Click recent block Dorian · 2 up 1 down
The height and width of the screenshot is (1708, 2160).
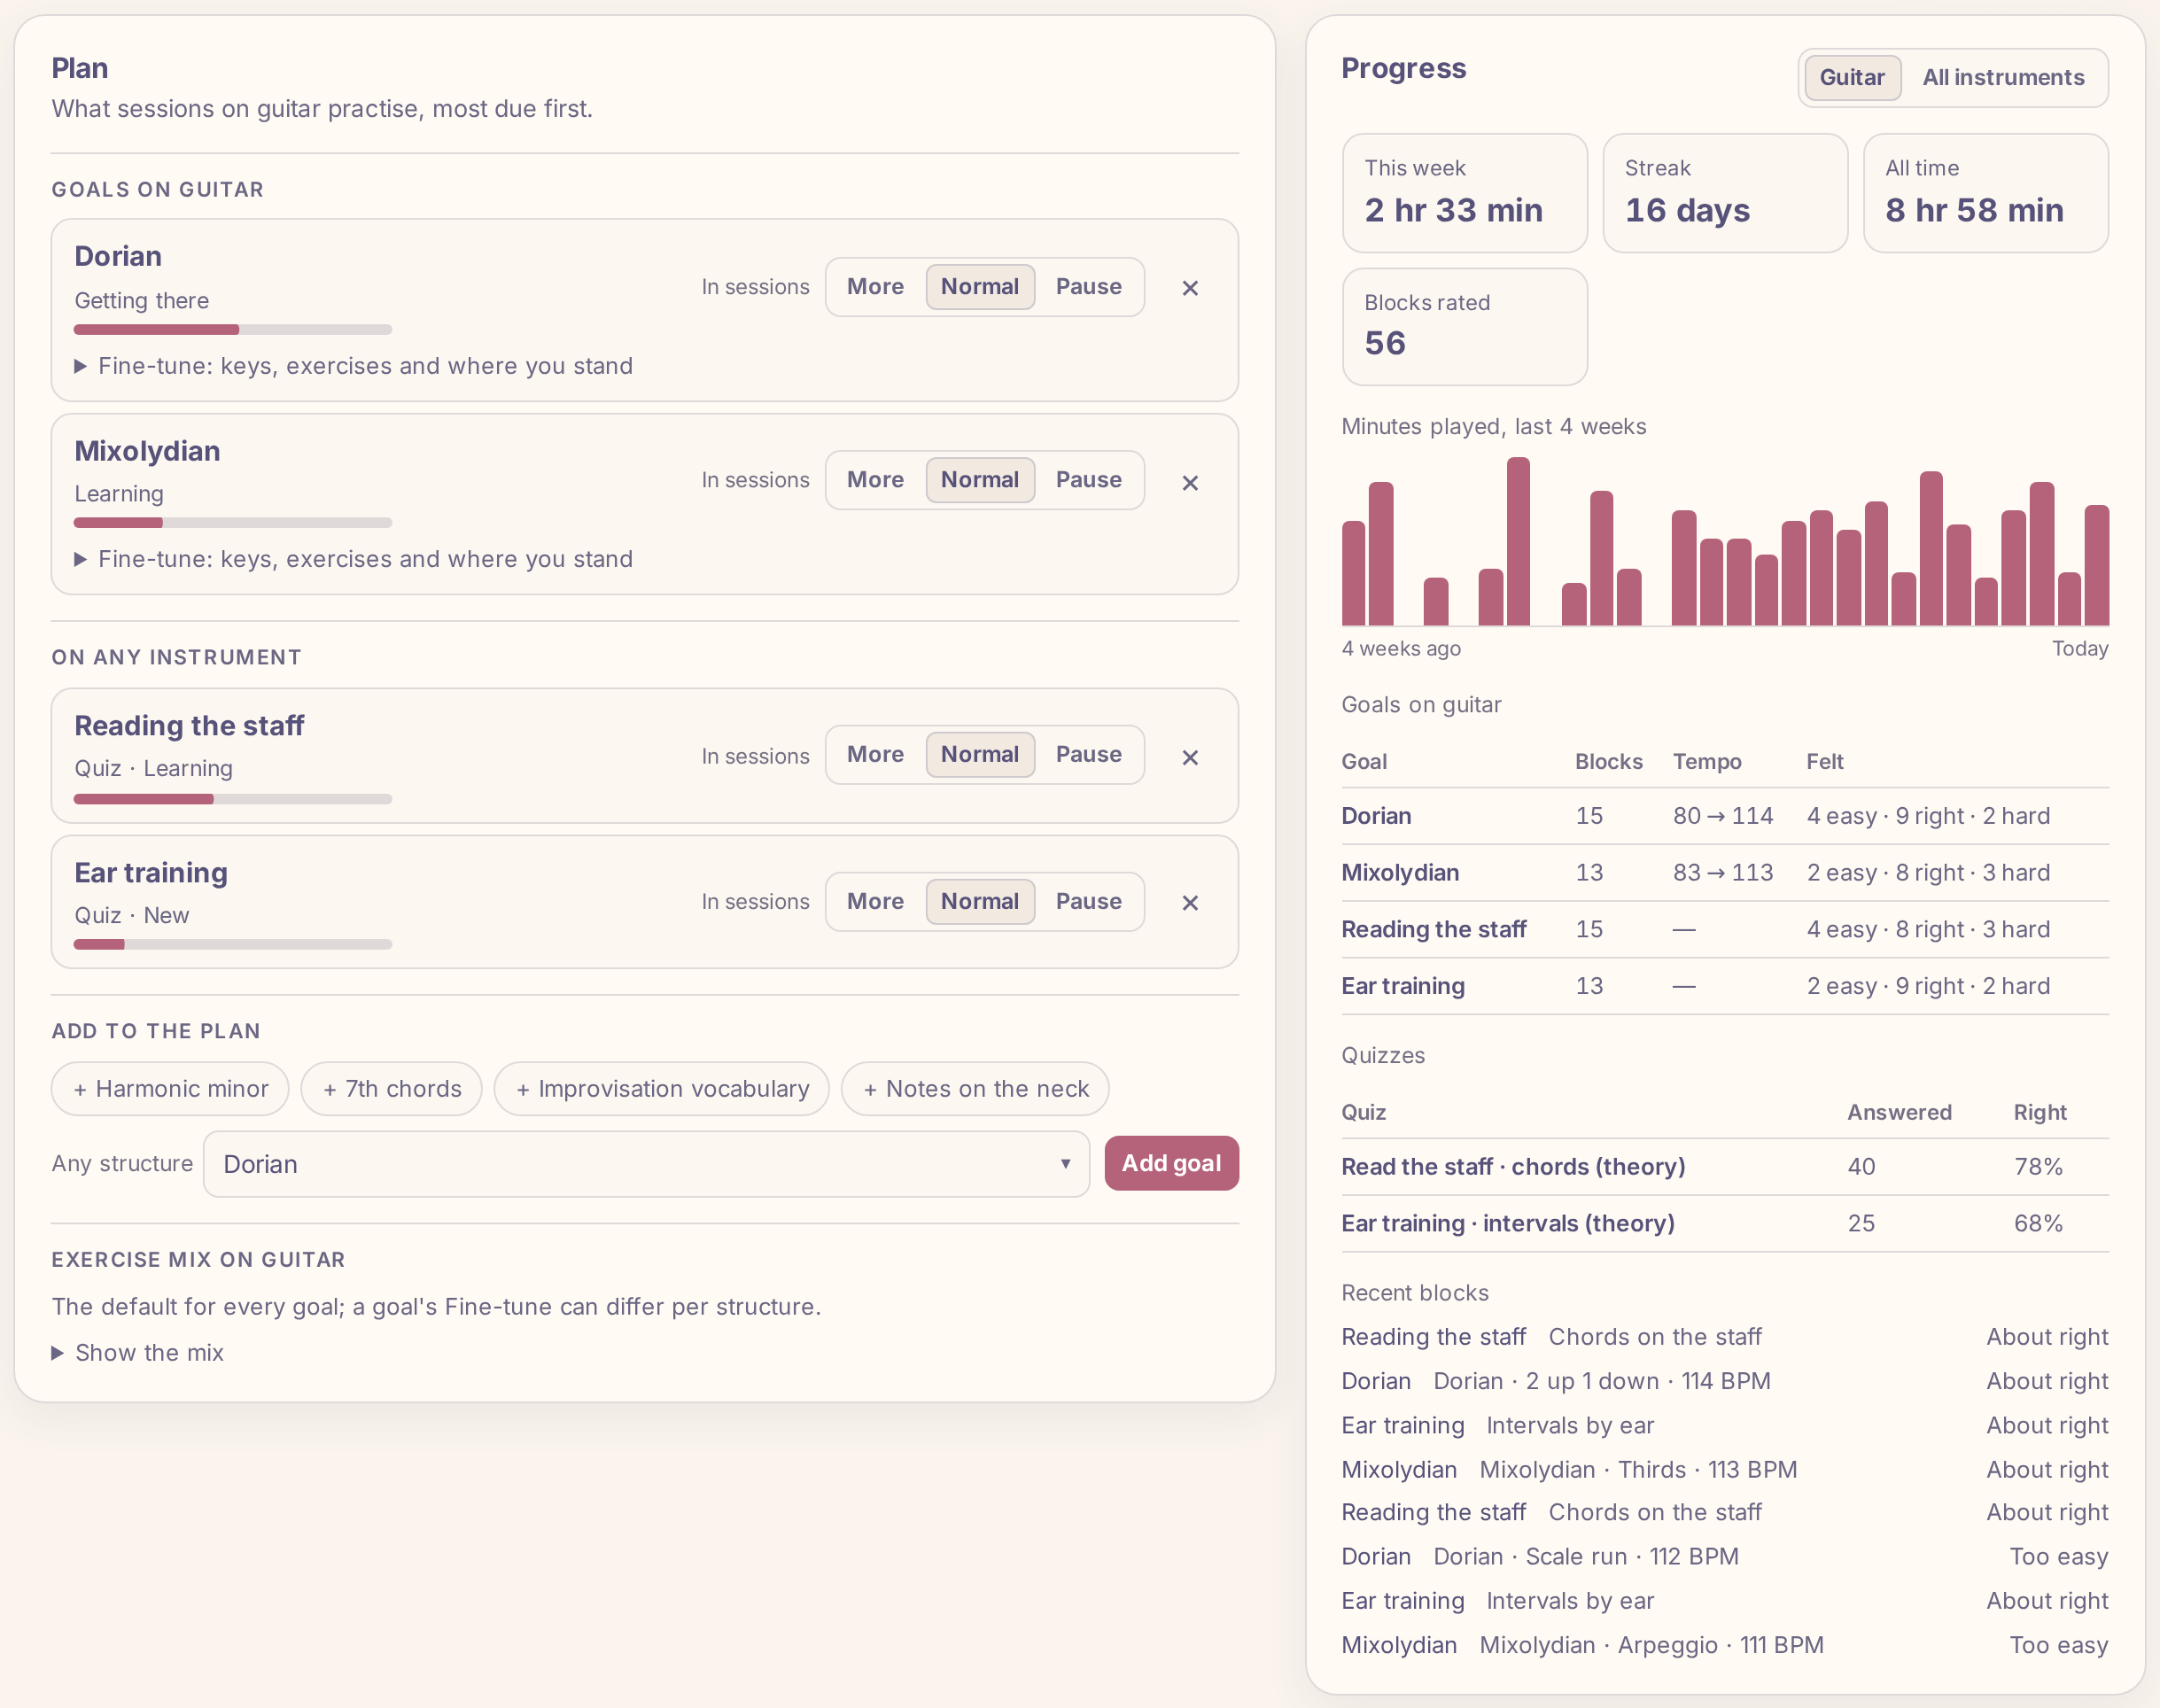point(1725,1382)
